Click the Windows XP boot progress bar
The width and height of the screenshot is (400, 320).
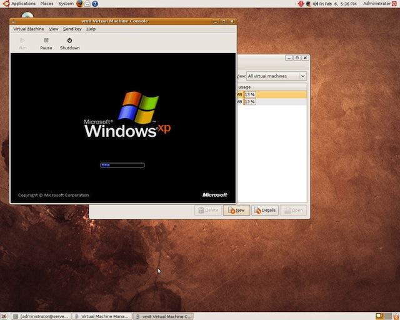coord(122,165)
